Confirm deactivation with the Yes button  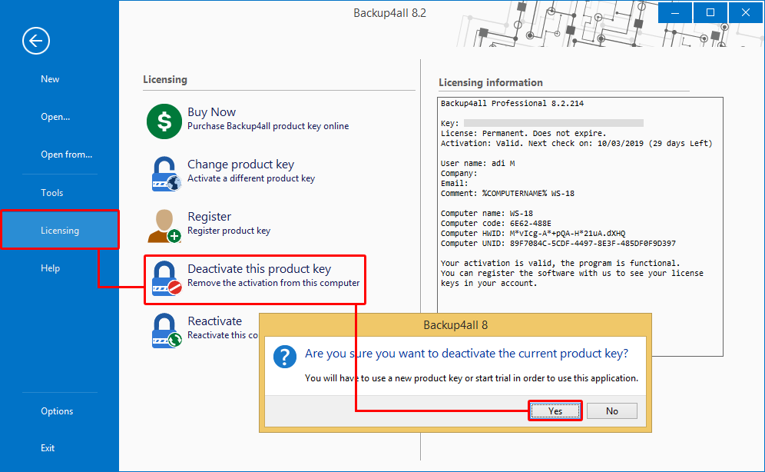tap(555, 411)
